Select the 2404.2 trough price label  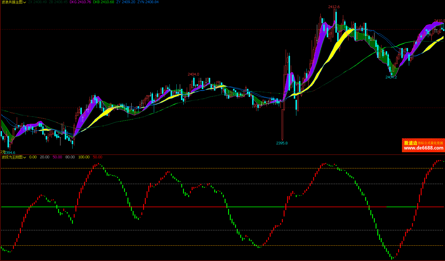tap(391, 77)
